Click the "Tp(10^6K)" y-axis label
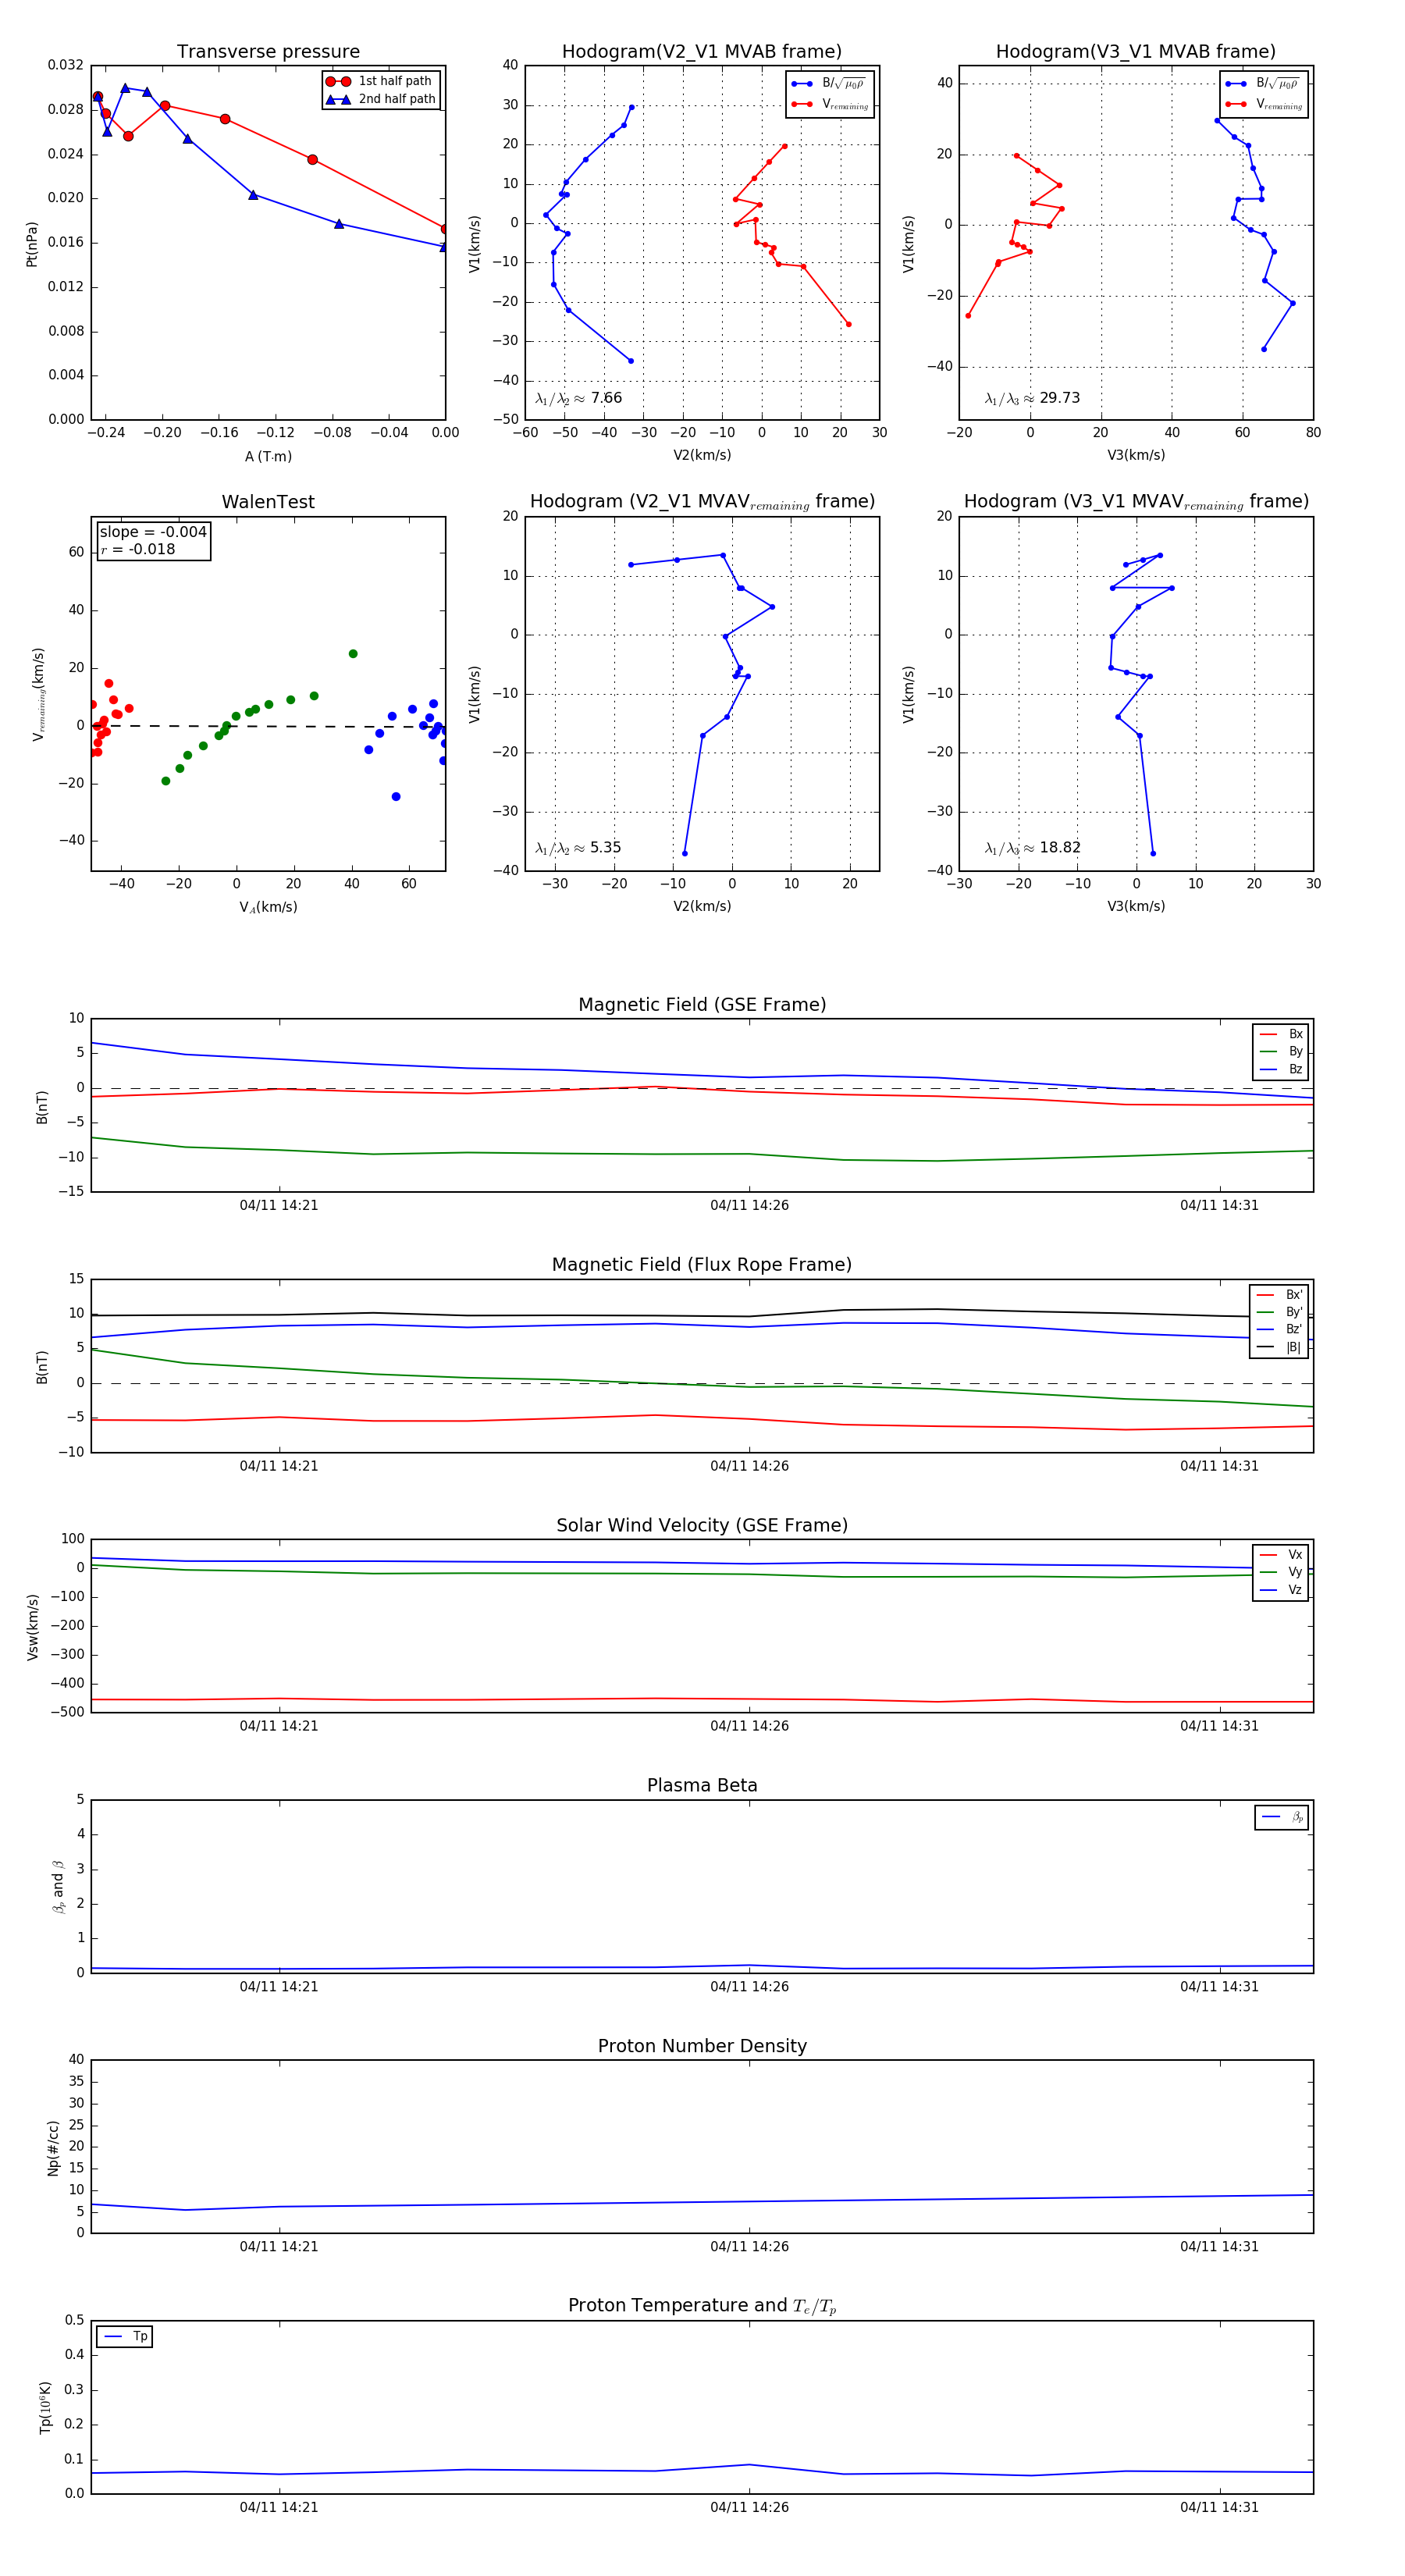 [45, 2408]
